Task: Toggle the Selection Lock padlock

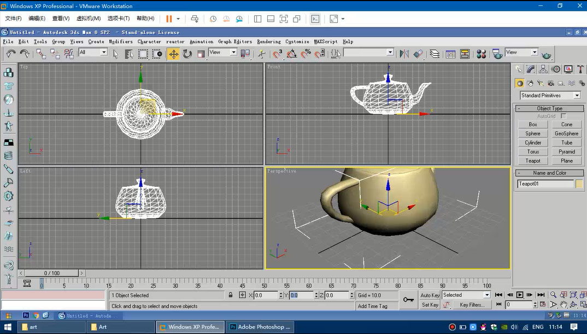Action: point(231,295)
